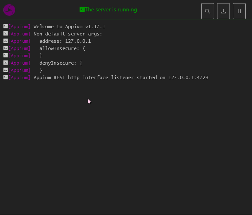Screen dimensions: 252x215
Task: Click terminal icon on 'allowInsecure' line
Action: [5, 48]
